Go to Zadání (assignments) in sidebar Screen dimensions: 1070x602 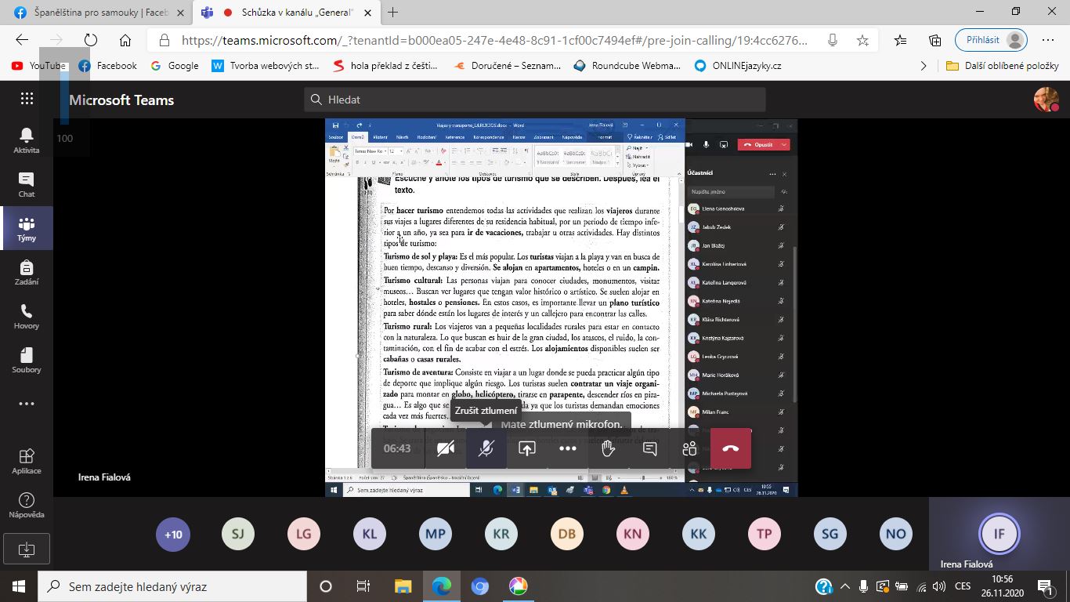(26, 273)
